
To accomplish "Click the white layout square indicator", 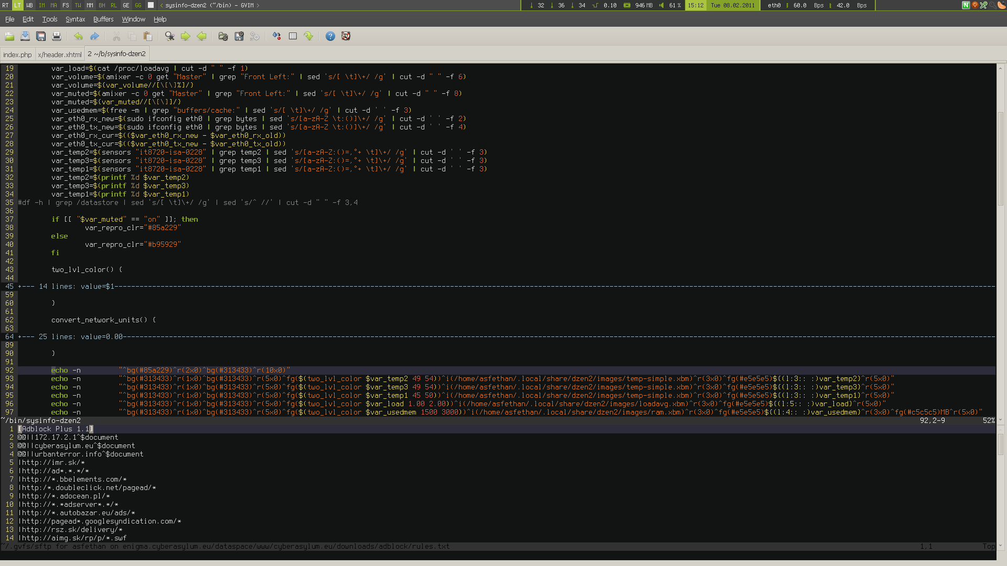I will pyautogui.click(x=151, y=5).
